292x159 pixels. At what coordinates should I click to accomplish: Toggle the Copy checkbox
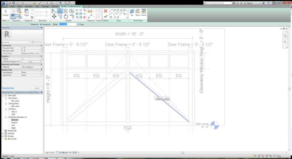[78, 24]
